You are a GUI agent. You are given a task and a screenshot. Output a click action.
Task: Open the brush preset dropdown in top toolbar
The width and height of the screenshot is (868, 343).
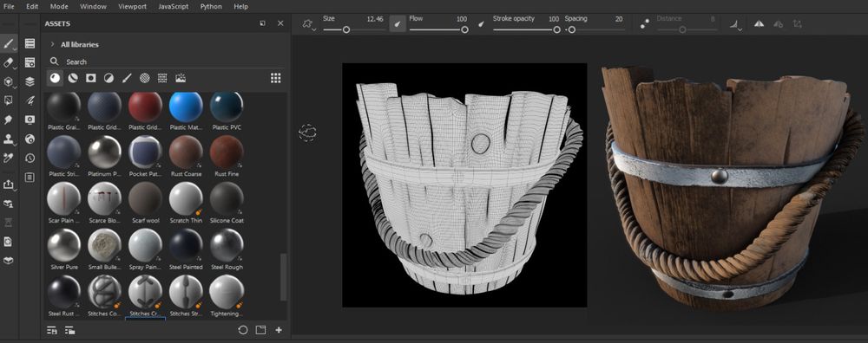[x=309, y=24]
